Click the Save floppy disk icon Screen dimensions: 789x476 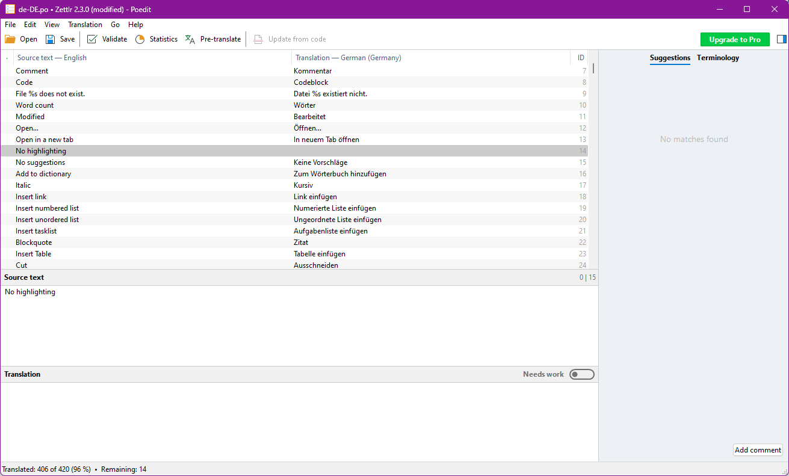coord(51,39)
